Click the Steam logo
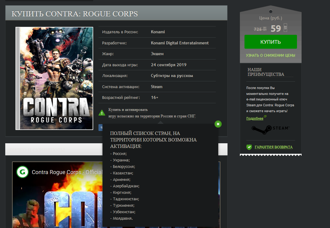Image resolution: width=330 pixels, height=228 pixels. [270, 129]
